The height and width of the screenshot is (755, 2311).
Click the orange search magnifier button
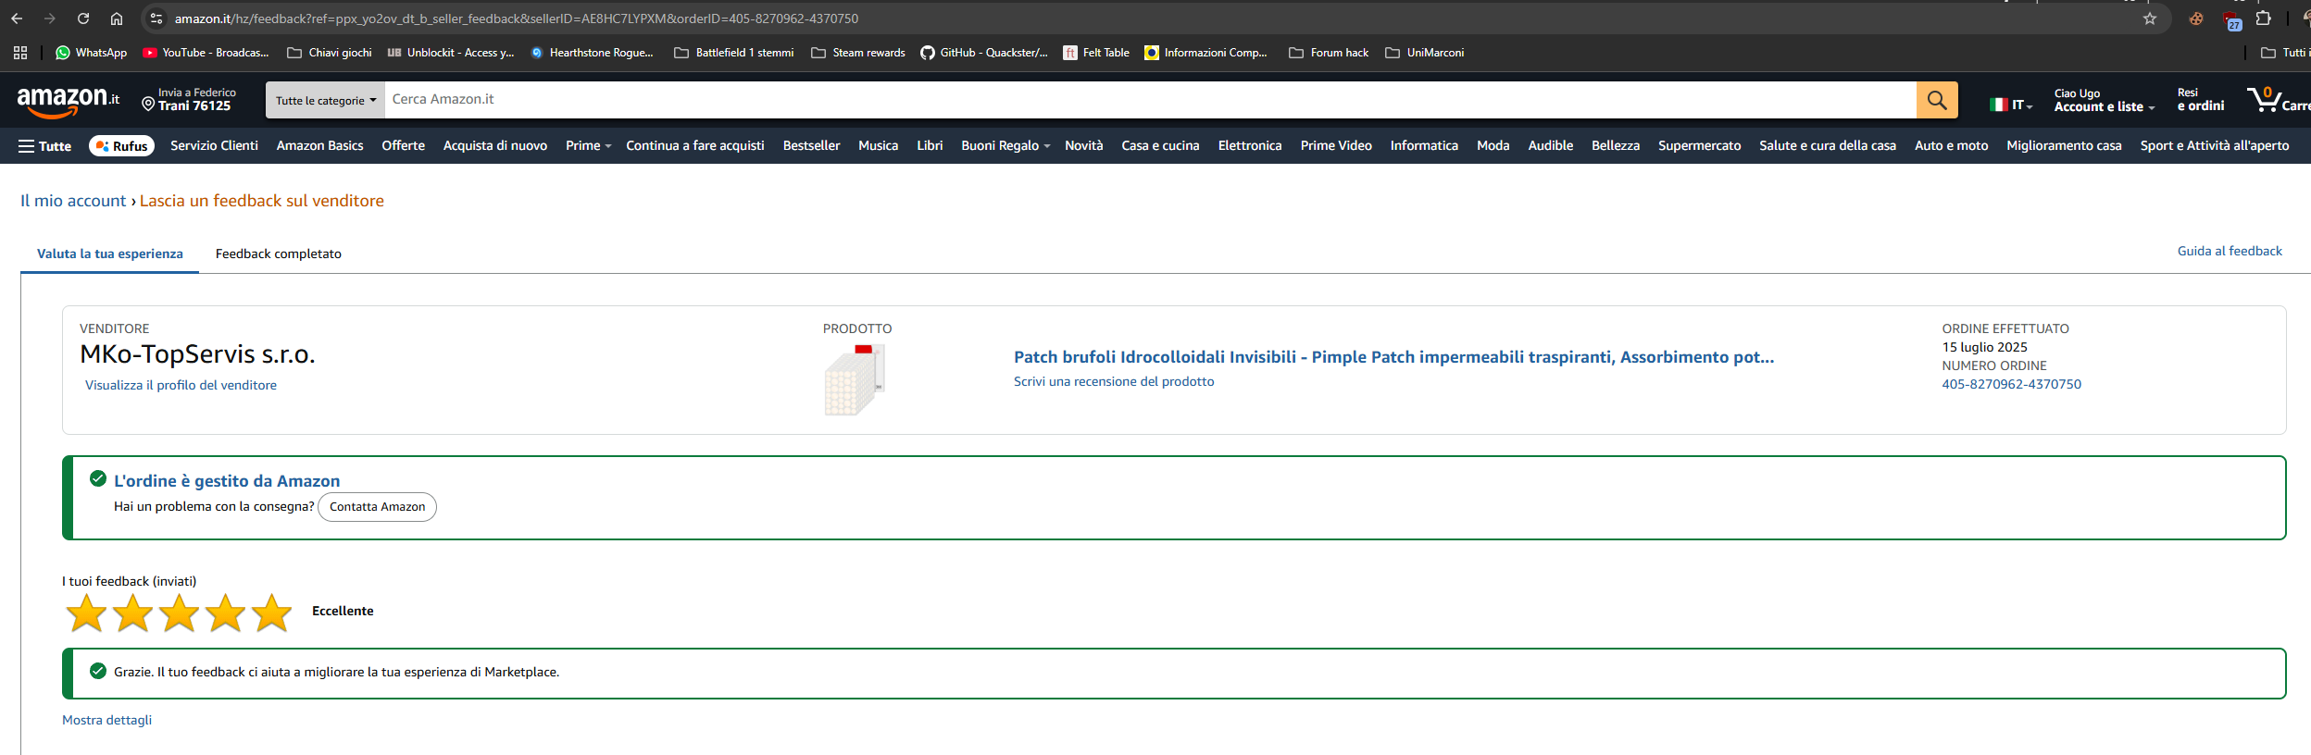(x=1936, y=100)
